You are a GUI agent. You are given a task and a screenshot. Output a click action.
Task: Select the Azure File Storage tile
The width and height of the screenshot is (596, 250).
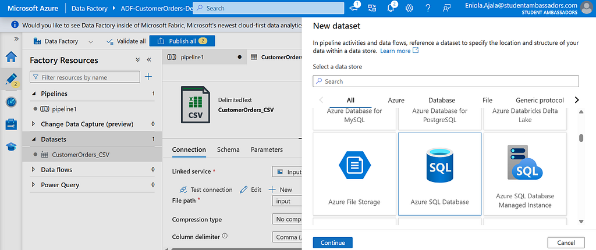pos(354,174)
